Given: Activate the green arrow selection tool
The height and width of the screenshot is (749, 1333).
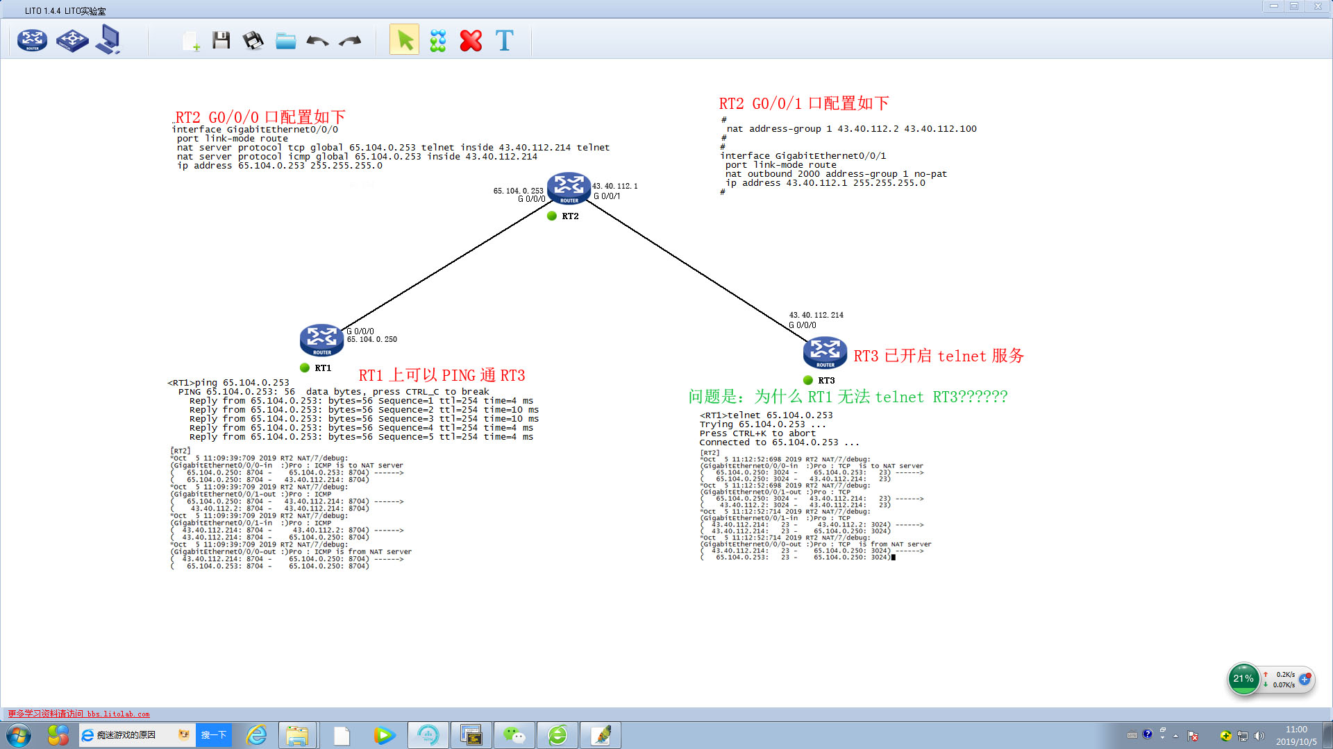Looking at the screenshot, I should click(x=405, y=40).
